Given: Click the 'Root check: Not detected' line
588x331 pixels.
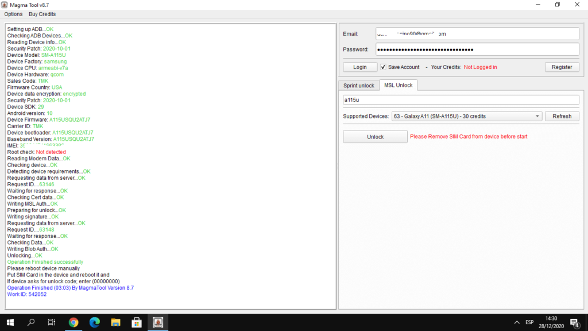Looking at the screenshot, I should [x=36, y=152].
